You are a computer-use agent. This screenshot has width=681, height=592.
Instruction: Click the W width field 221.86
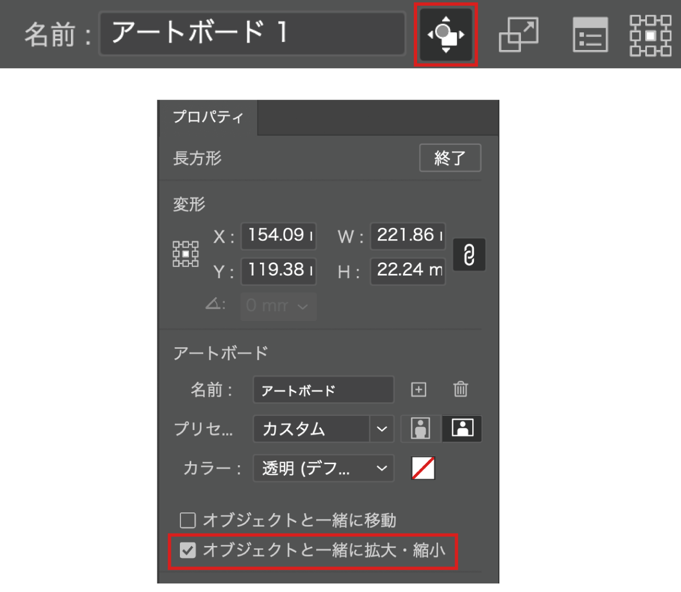(408, 236)
